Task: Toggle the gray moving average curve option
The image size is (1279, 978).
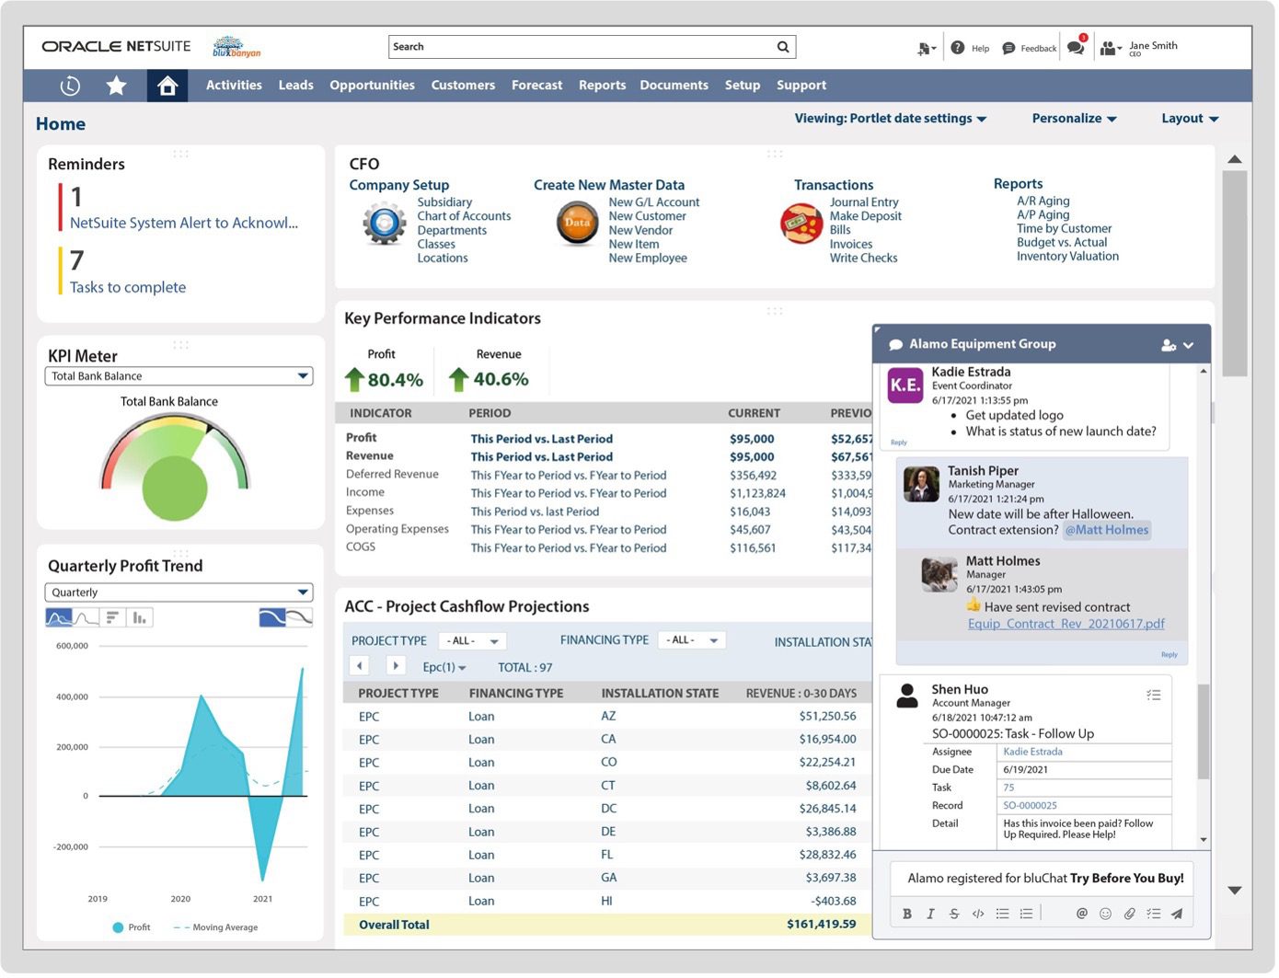Action: tap(300, 618)
